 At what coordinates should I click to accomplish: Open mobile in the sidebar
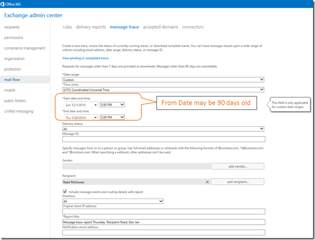click(x=9, y=90)
